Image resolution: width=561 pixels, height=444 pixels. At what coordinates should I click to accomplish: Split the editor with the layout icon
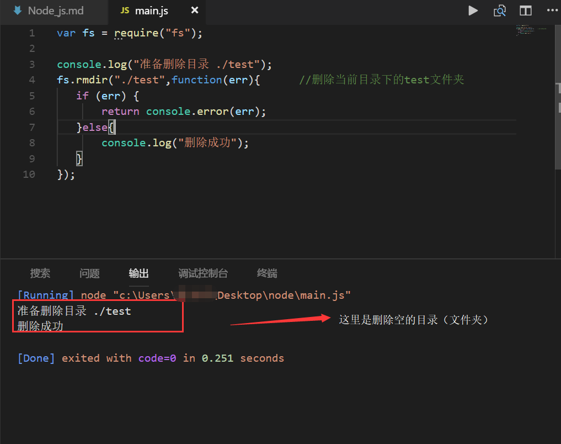coord(525,10)
